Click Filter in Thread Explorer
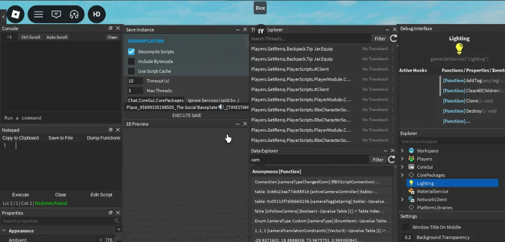 (380, 38)
